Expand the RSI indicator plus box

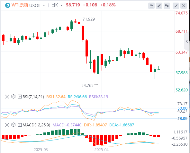pos(20,97)
